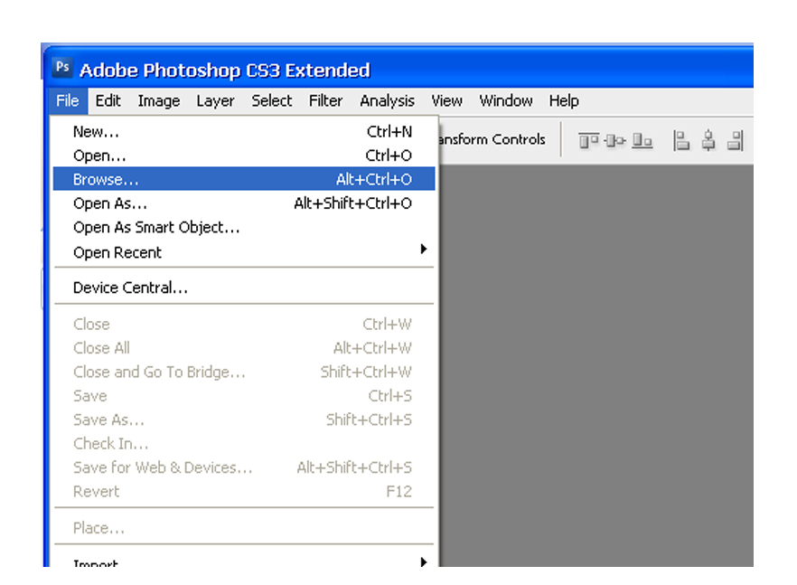Open the View menu

point(446,100)
